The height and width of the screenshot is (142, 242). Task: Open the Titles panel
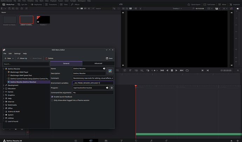tap(64, 5)
